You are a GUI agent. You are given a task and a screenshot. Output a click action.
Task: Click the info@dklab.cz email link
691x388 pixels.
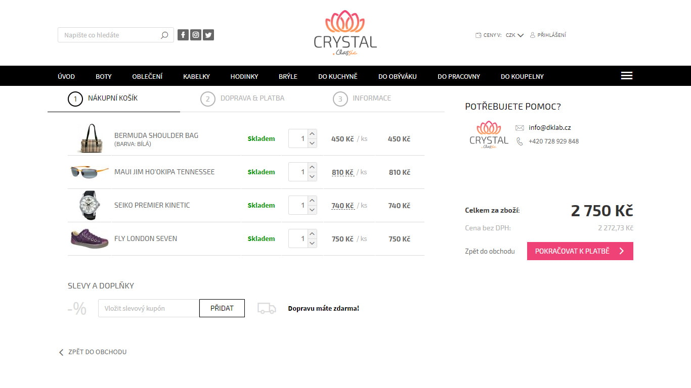tap(549, 128)
